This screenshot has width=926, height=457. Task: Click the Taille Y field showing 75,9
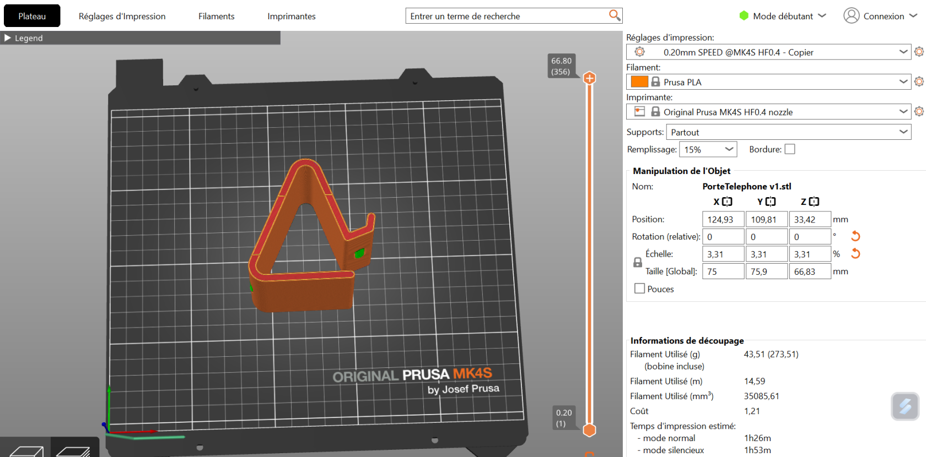[767, 271]
